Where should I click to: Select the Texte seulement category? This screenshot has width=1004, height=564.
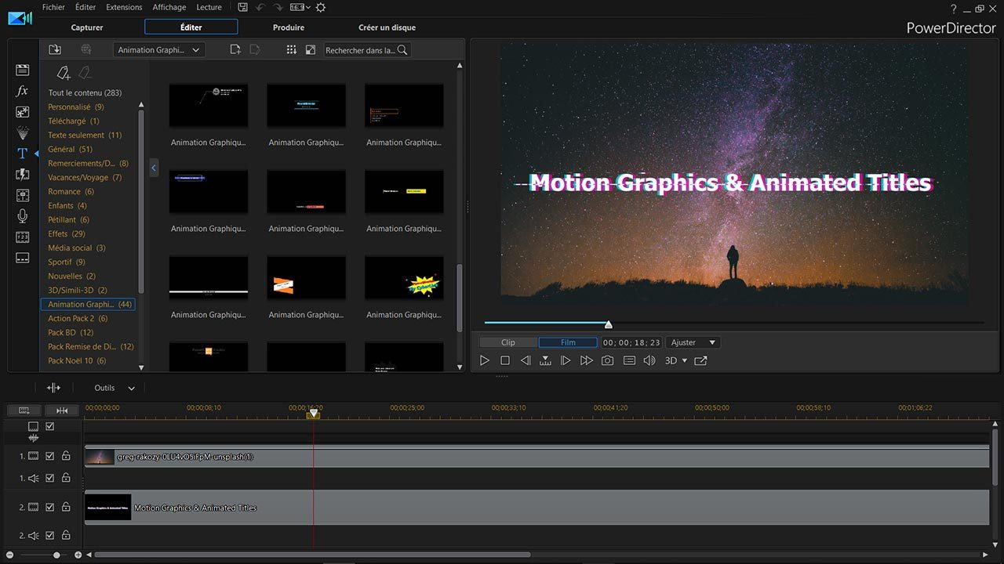pyautogui.click(x=85, y=135)
